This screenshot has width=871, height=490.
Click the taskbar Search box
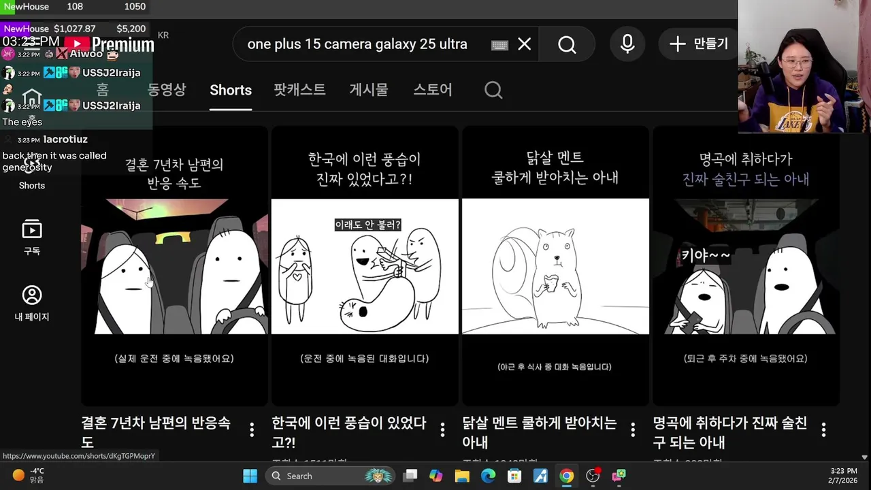click(331, 476)
